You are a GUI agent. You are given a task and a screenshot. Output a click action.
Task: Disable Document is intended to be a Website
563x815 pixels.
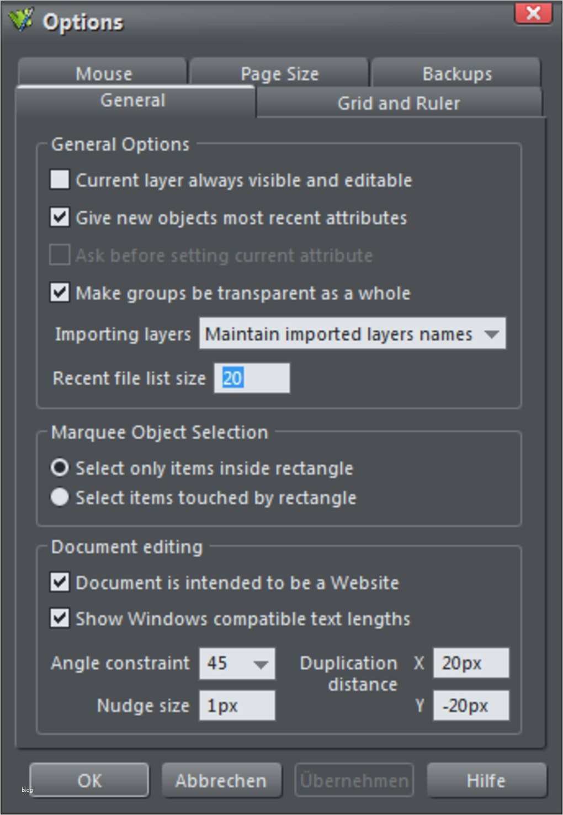59,582
